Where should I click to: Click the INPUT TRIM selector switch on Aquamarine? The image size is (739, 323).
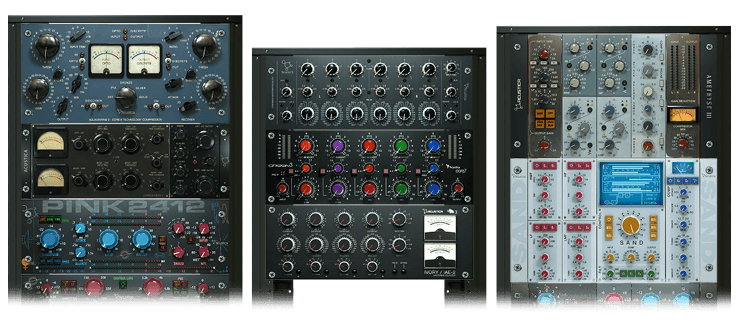[x=77, y=35]
